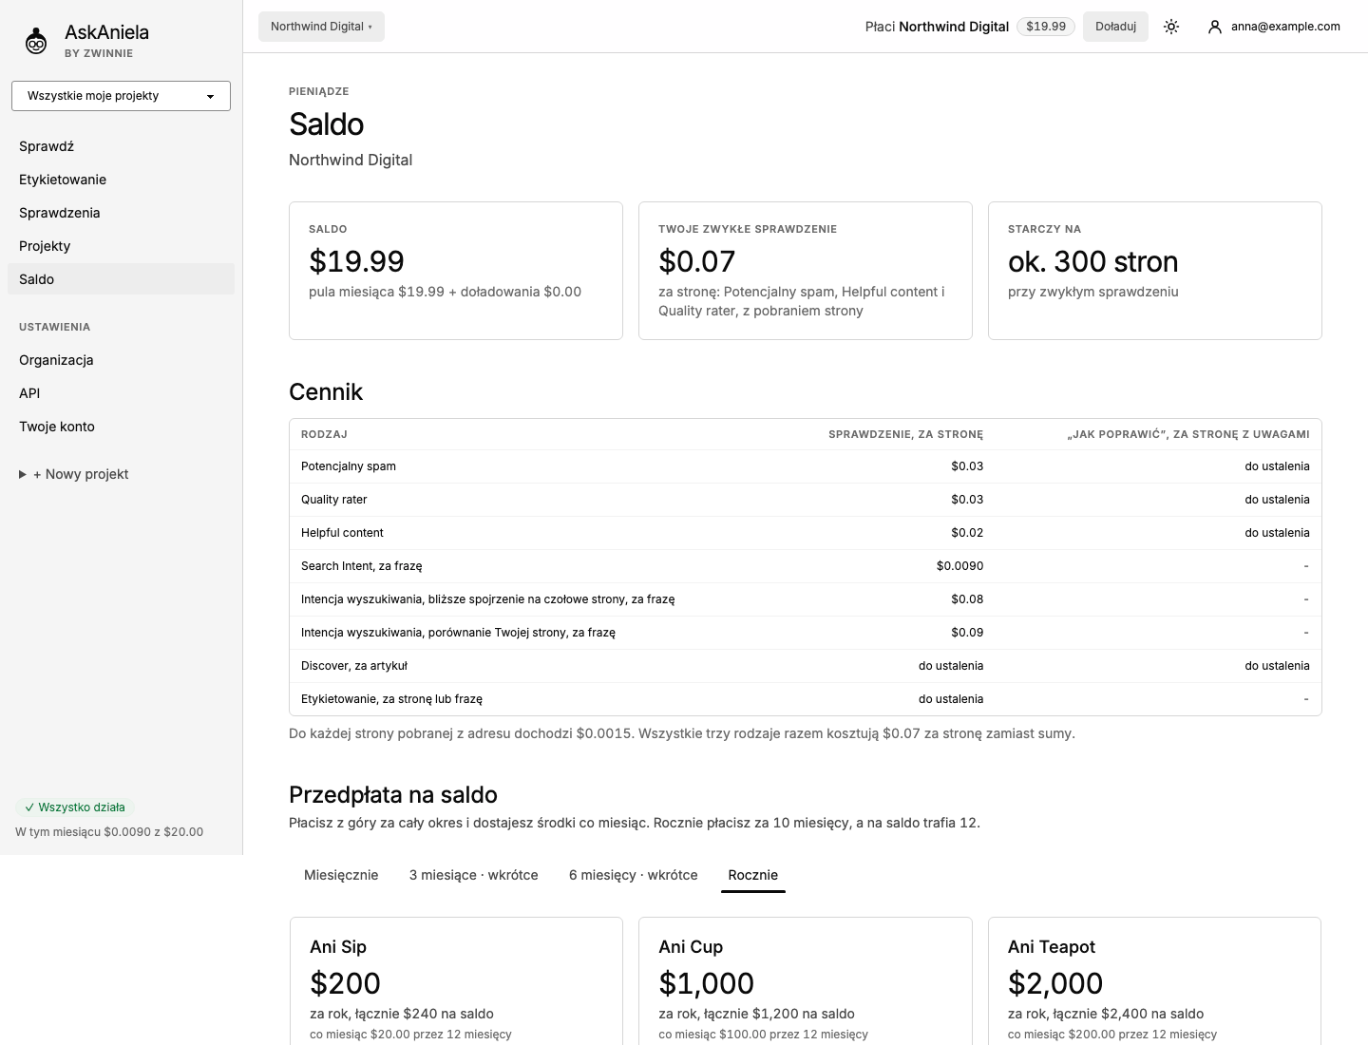Open API settings in the sidebar
1368x1045 pixels.
coord(121,393)
